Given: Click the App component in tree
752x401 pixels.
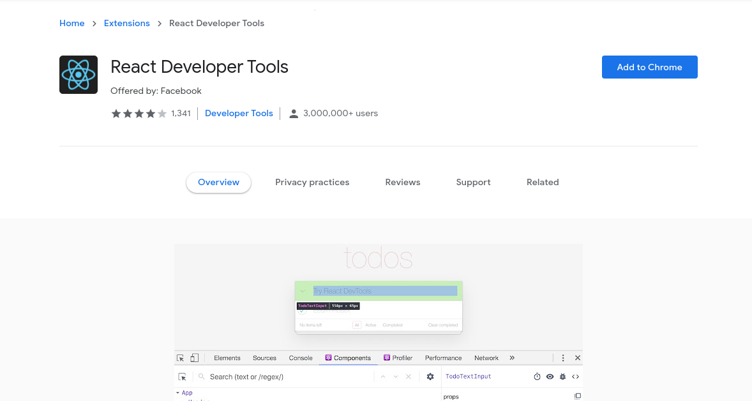Looking at the screenshot, I should 187,393.
